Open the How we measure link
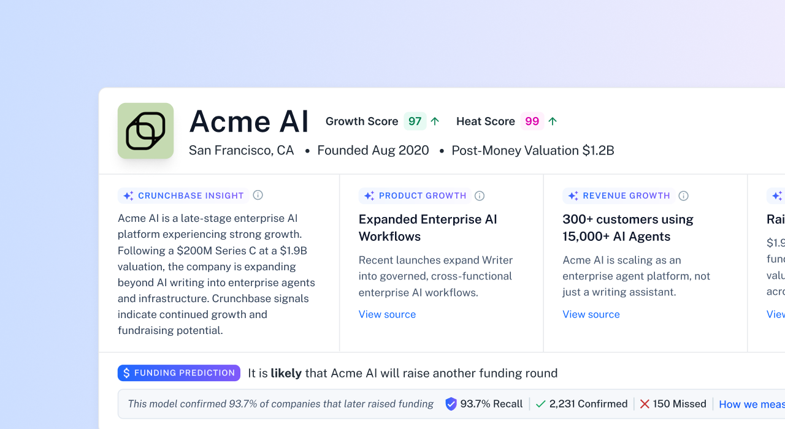Image resolution: width=785 pixels, height=429 pixels. [x=752, y=404]
